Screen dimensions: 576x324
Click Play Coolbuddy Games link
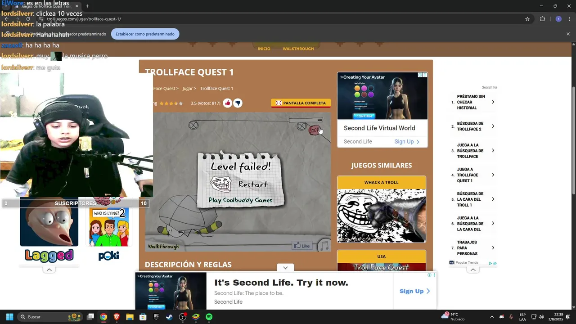pos(240,200)
